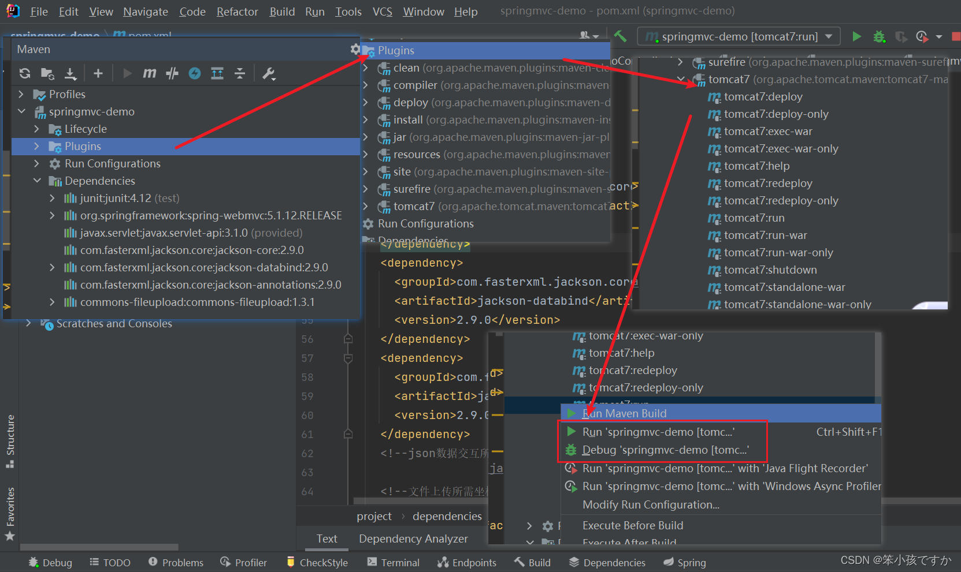Show Maven dependencies diagram icon
This screenshot has height=572, width=961.
[217, 73]
